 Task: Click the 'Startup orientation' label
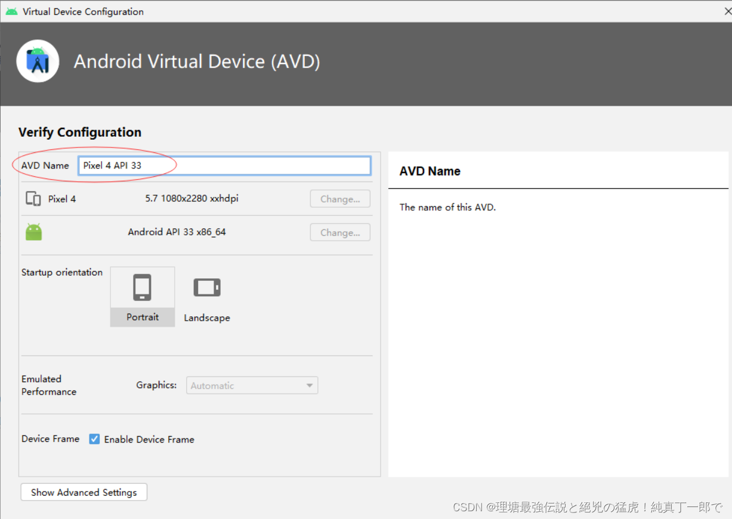tap(62, 272)
